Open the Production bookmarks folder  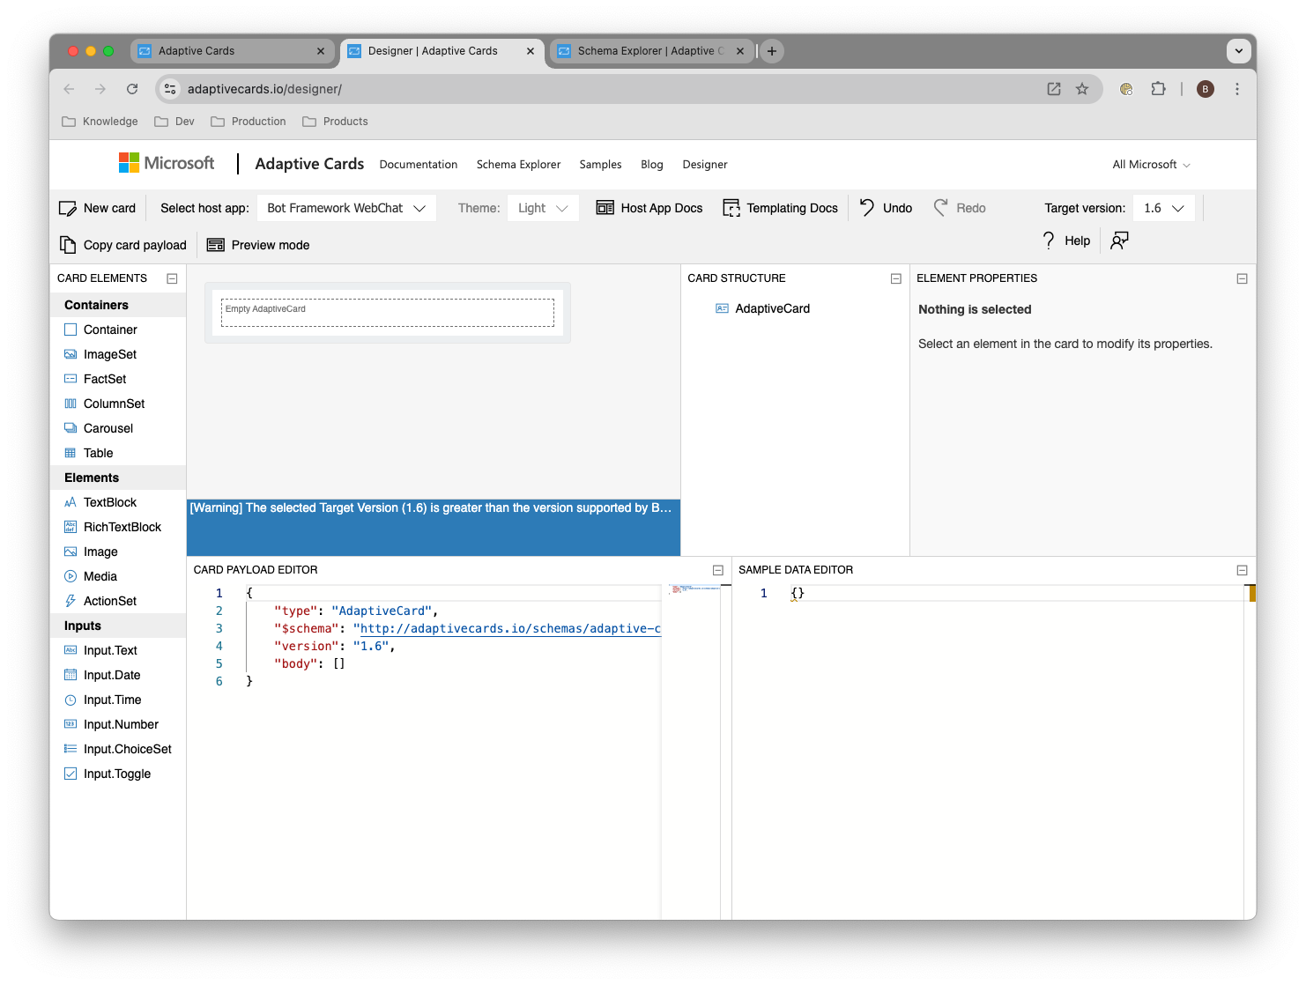click(249, 122)
